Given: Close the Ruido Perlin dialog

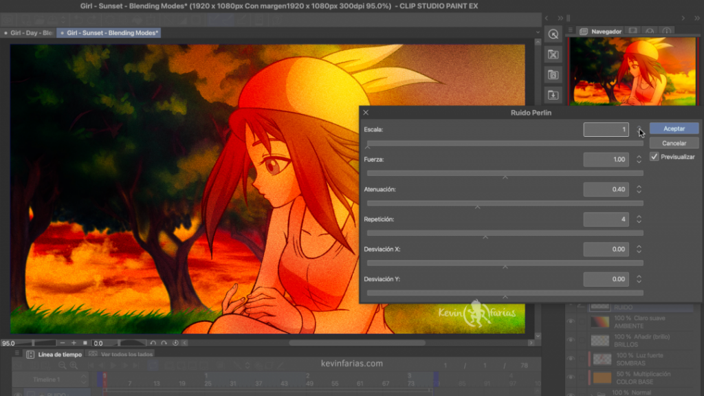Looking at the screenshot, I should pos(366,113).
